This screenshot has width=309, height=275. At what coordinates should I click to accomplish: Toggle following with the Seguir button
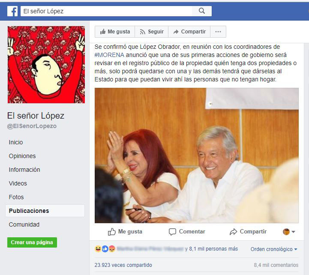pyautogui.click(x=152, y=32)
